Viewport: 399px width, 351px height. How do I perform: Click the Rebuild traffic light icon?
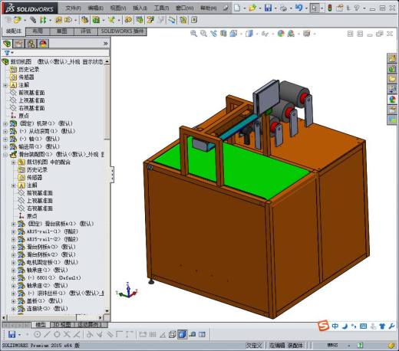pos(330,8)
